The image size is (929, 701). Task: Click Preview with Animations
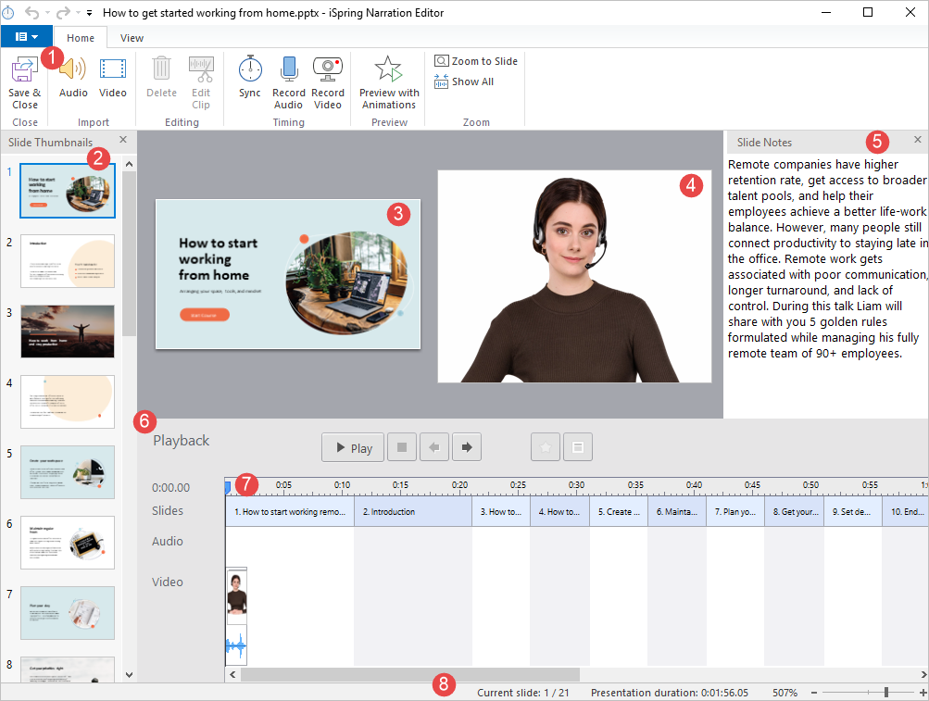pos(389,70)
